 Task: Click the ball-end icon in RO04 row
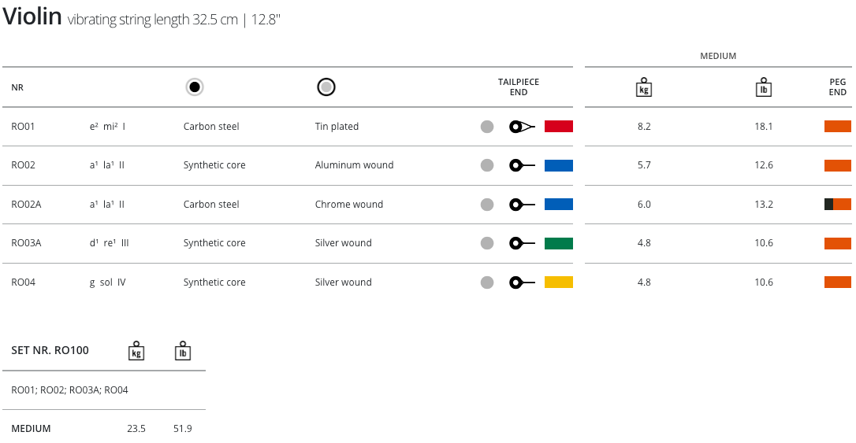(x=523, y=282)
